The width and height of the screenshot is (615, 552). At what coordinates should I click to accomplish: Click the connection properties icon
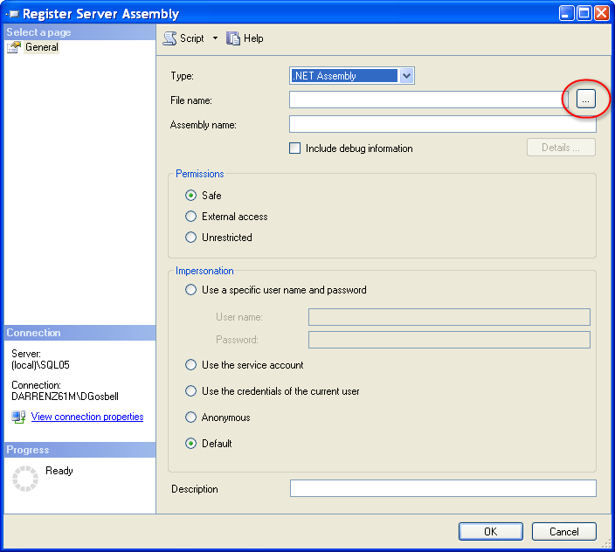pyautogui.click(x=18, y=417)
